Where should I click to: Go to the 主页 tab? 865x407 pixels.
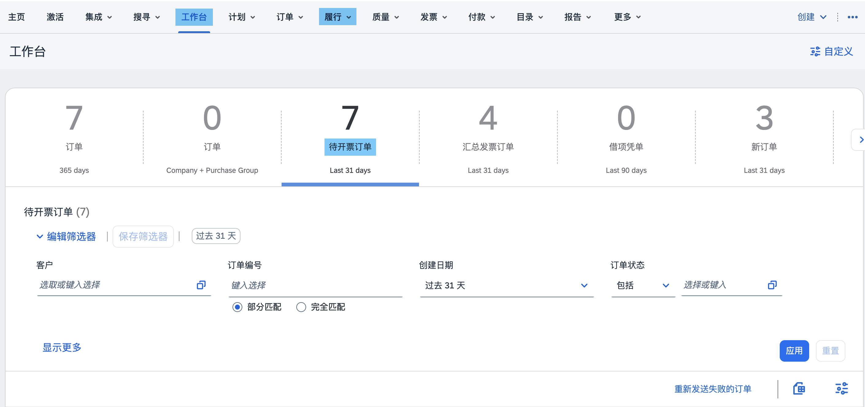pos(17,17)
